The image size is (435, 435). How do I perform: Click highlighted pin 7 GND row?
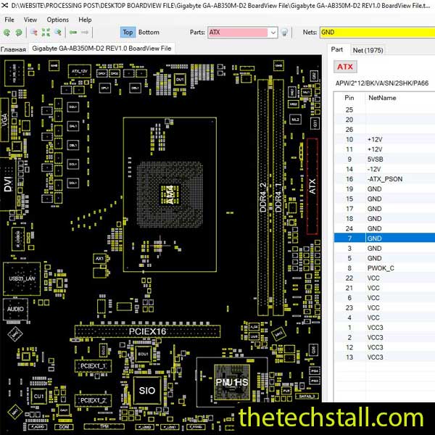384,239
